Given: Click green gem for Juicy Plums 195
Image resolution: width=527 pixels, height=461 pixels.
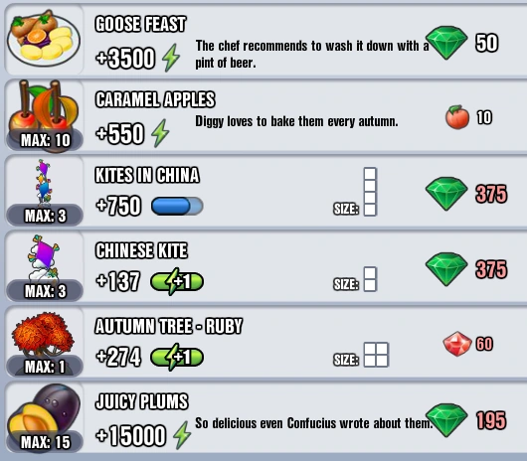Looking at the screenshot, I should coord(446,420).
